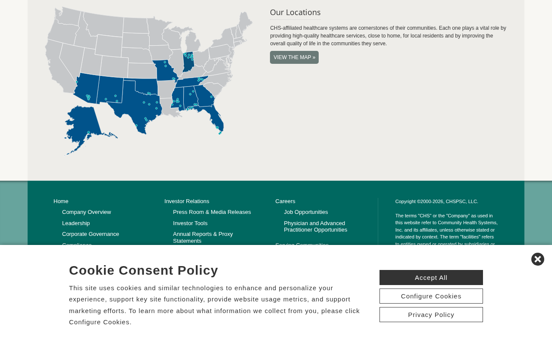Open Physician and Advanced Practitioner Opportunities

[x=316, y=226]
